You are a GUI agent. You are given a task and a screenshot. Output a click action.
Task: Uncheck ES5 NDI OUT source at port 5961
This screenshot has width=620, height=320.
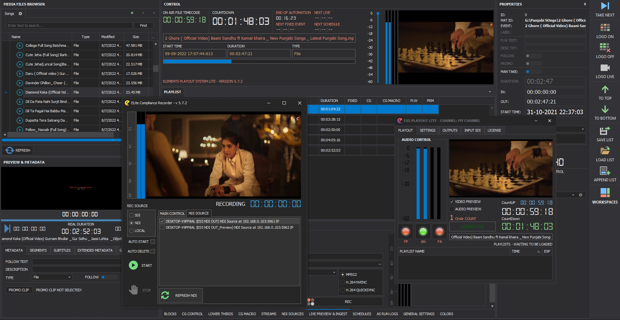click(x=162, y=221)
